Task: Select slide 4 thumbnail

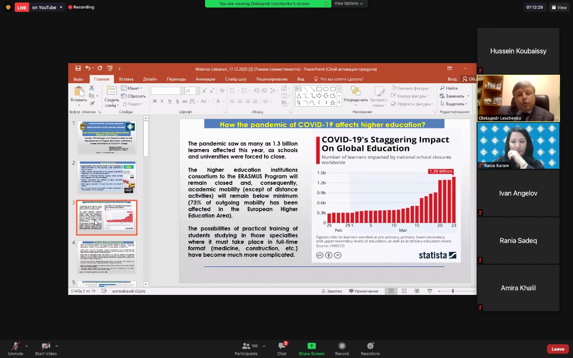Action: [107, 258]
